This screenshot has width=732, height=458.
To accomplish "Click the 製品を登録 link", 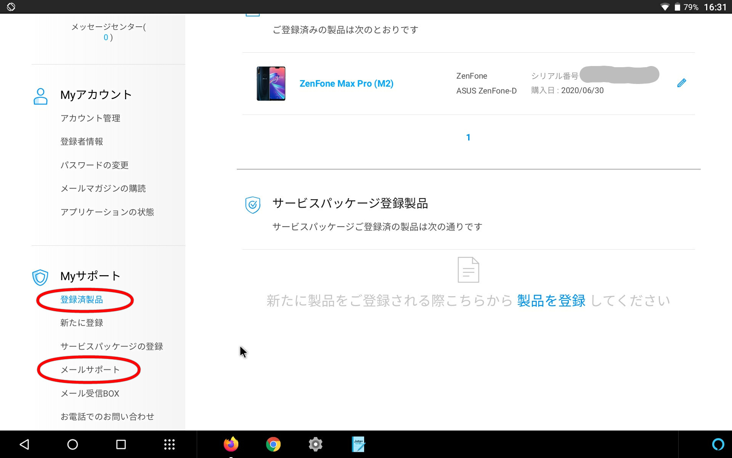I will [551, 301].
